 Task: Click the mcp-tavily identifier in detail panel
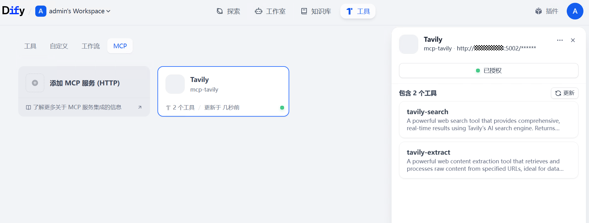[x=438, y=49]
